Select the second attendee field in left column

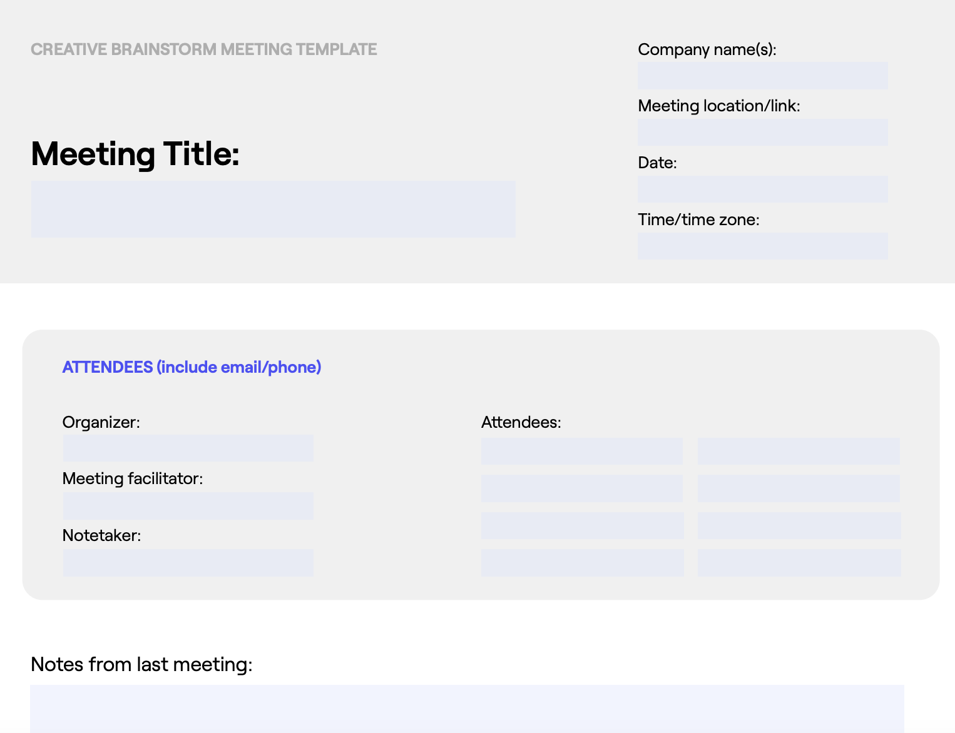(x=582, y=488)
